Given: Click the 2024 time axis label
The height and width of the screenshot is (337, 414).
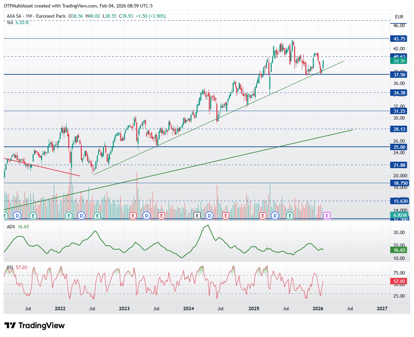Looking at the screenshot, I should tap(188, 308).
